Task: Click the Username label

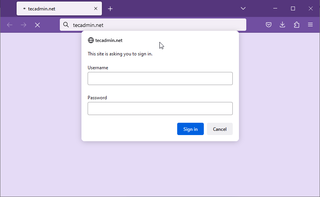Action: (x=98, y=68)
